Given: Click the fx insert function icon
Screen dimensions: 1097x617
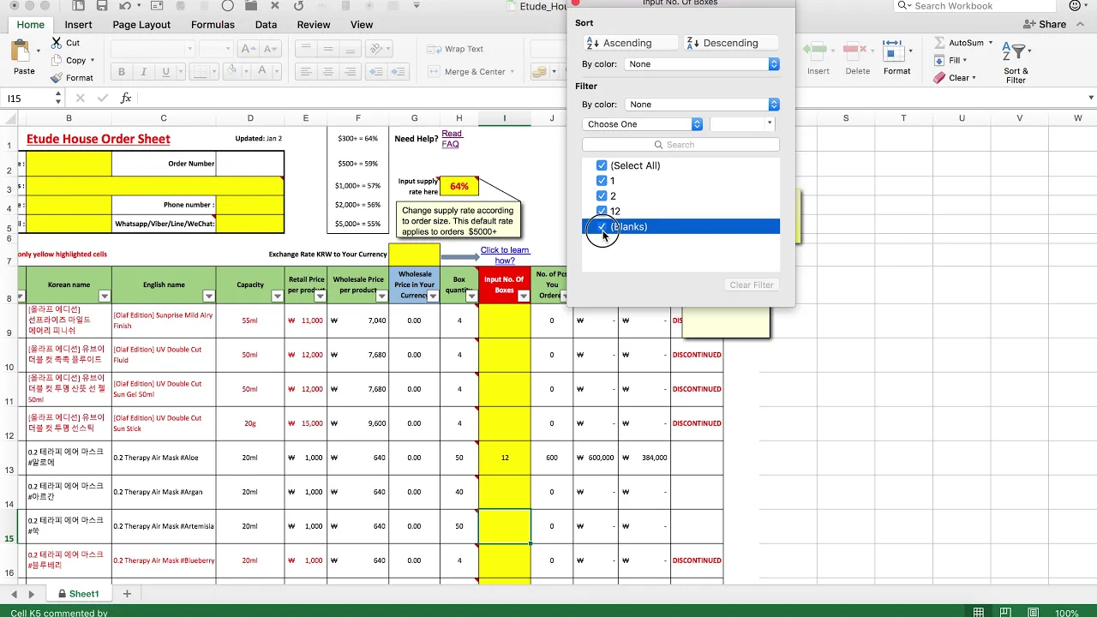Looking at the screenshot, I should tap(126, 99).
